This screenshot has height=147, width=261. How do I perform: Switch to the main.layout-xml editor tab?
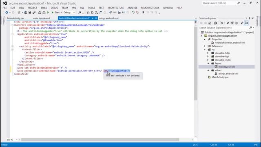41,18
